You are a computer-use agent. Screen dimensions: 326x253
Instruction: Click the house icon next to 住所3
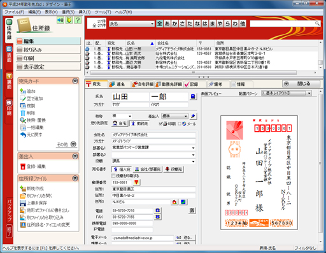coord(174,202)
